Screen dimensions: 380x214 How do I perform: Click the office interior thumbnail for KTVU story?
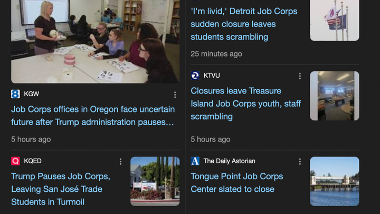click(x=335, y=96)
